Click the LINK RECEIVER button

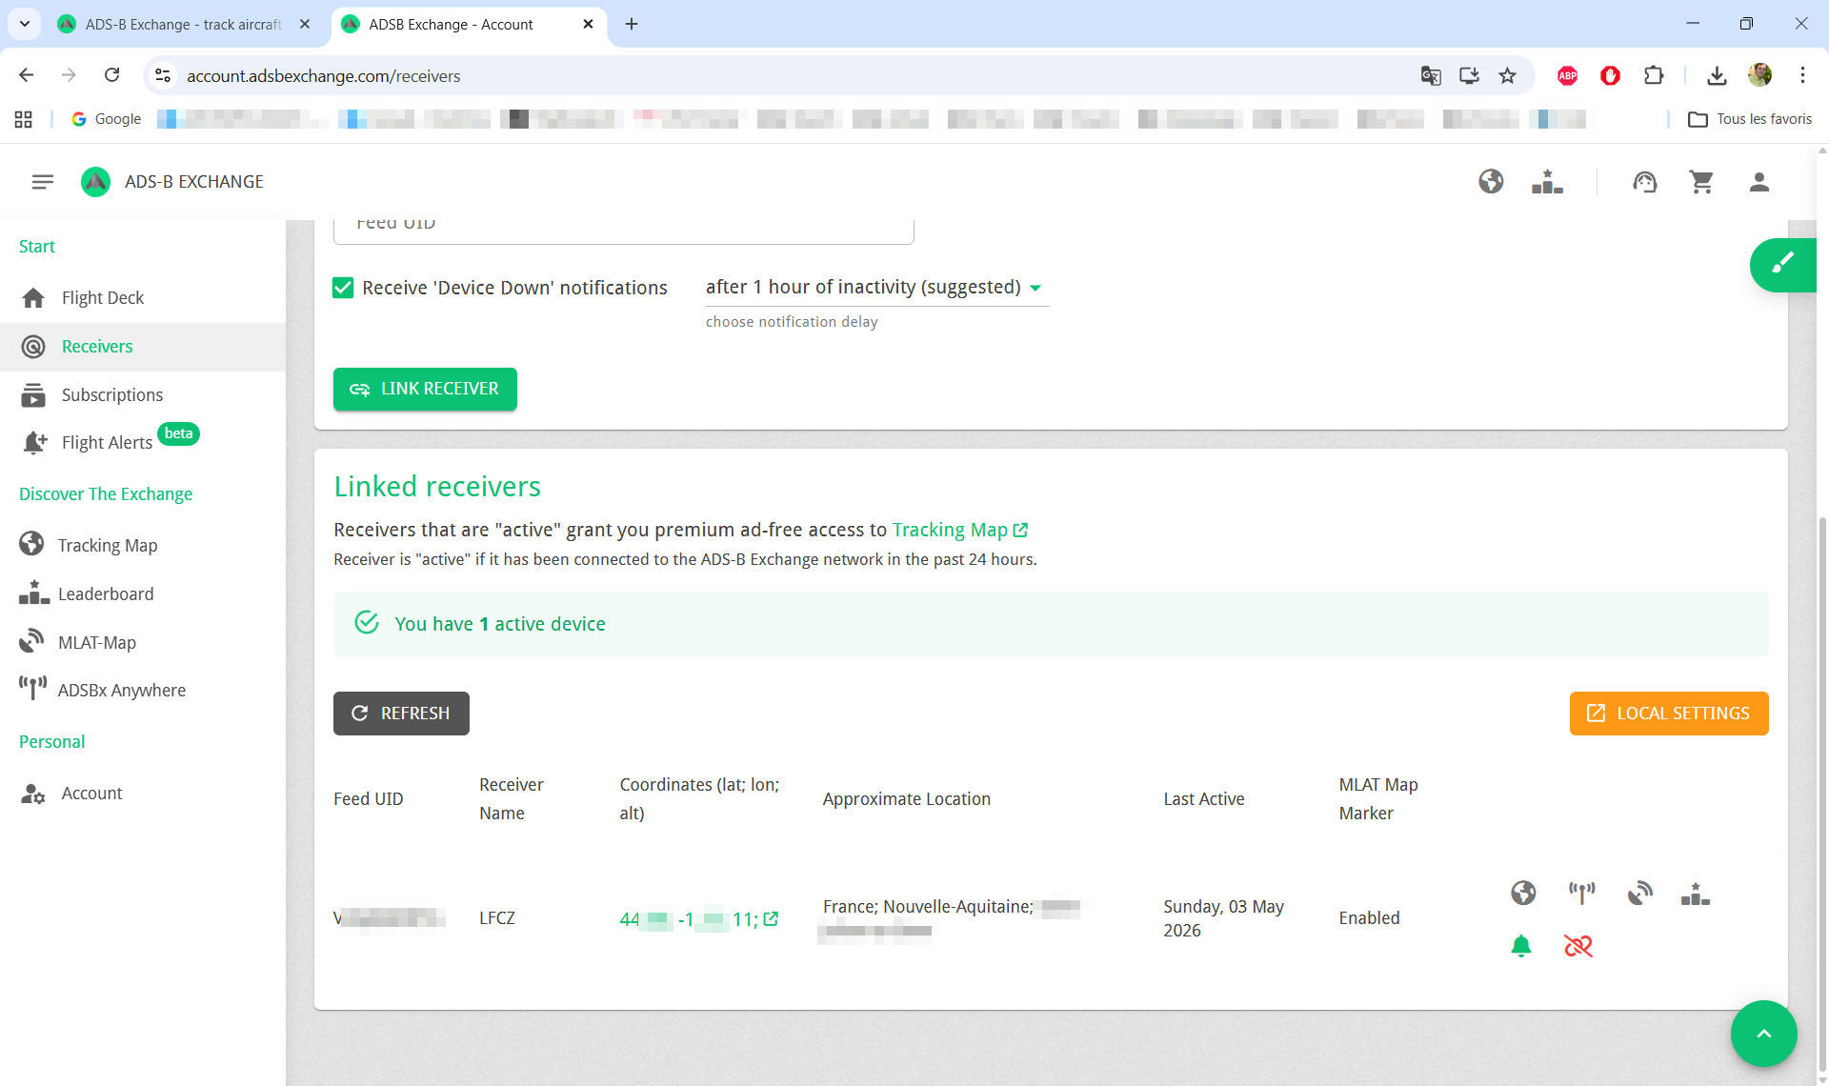[425, 389]
